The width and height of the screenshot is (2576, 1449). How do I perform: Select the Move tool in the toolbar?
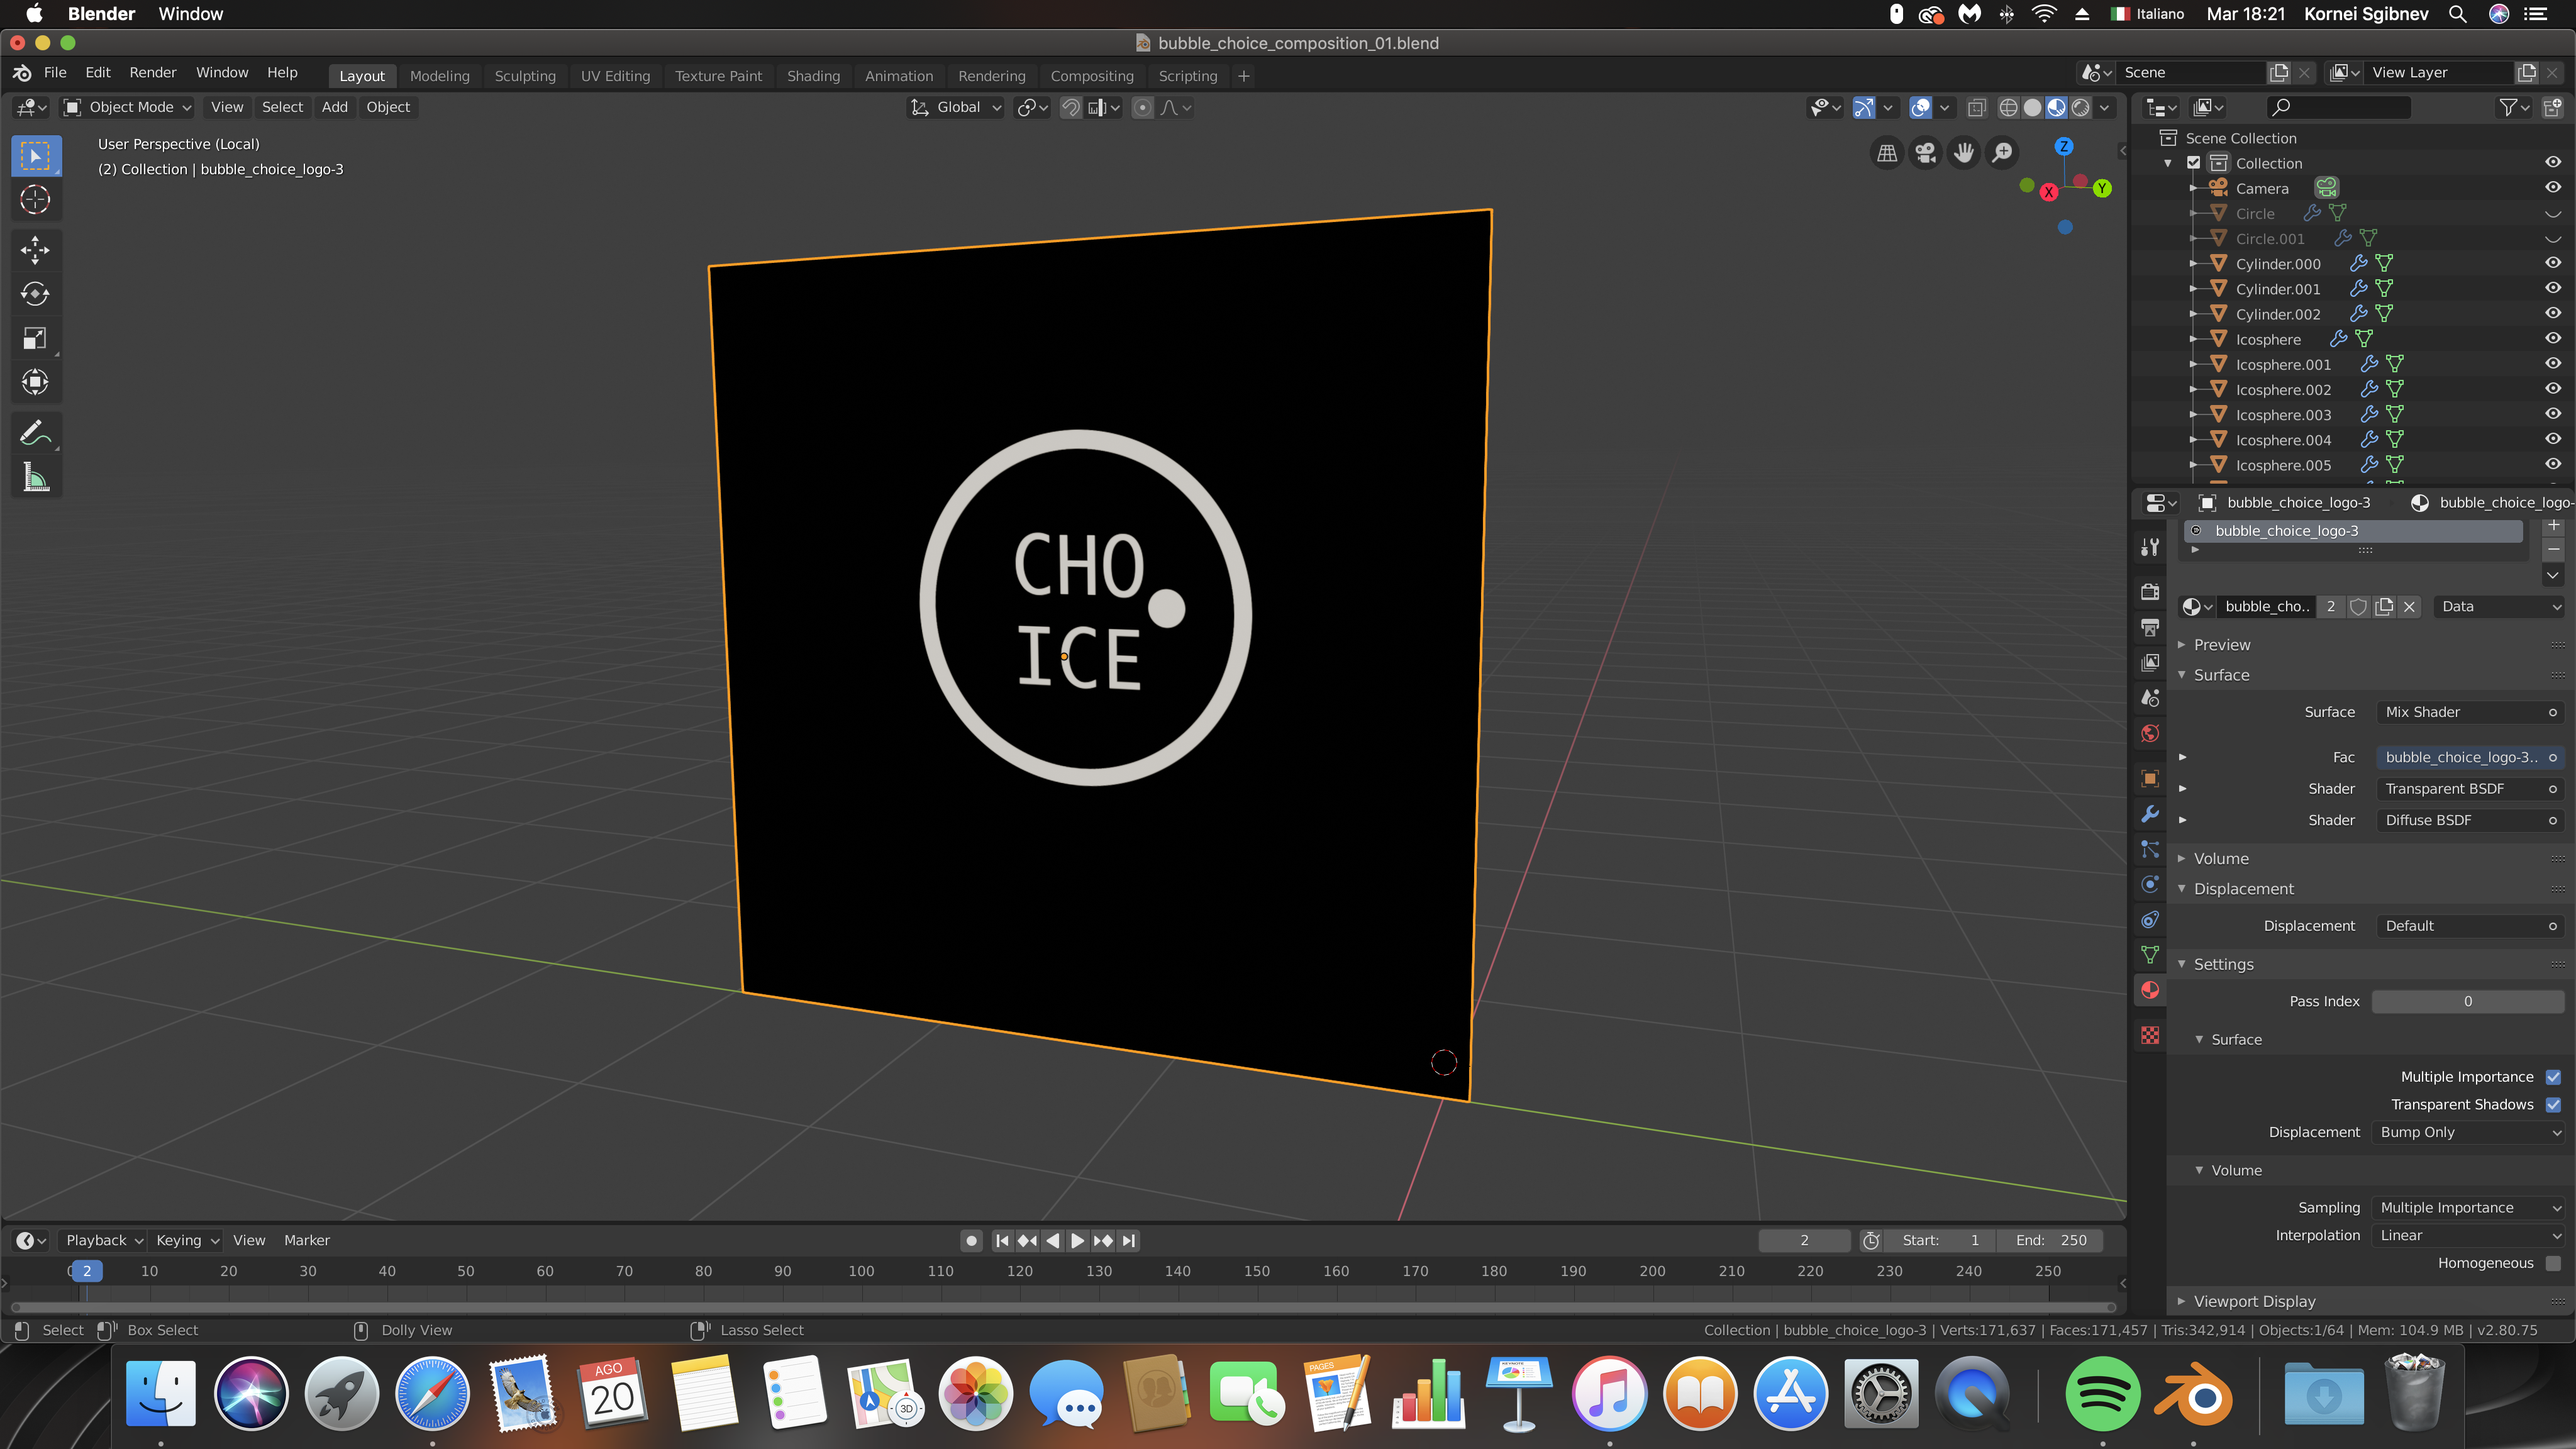(35, 250)
